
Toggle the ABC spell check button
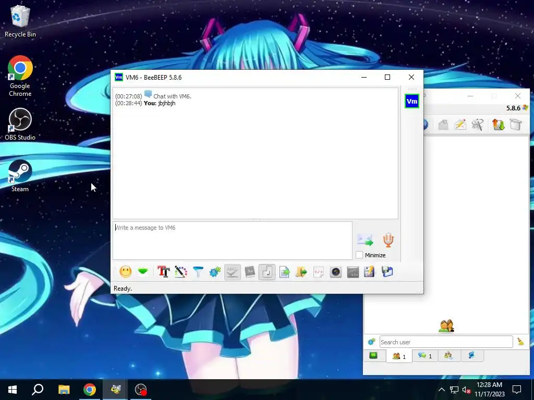pyautogui.click(x=232, y=272)
